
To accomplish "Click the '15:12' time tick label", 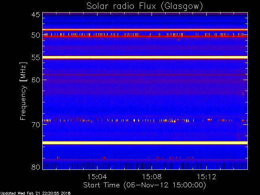I will tap(207, 177).
